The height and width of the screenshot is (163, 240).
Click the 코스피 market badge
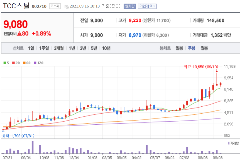[x=55, y=6]
